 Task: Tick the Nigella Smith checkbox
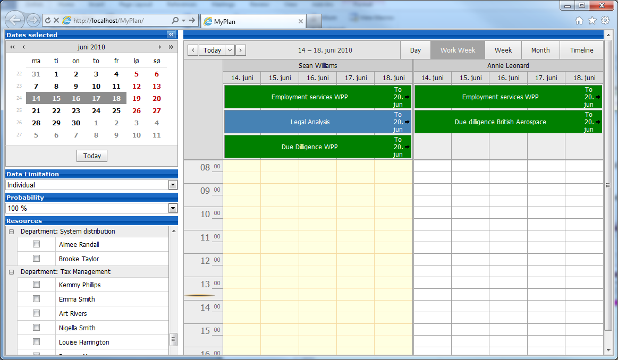pos(36,328)
